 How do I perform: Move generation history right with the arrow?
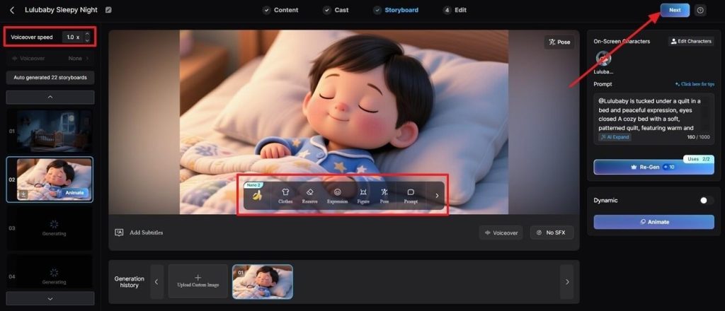point(567,282)
